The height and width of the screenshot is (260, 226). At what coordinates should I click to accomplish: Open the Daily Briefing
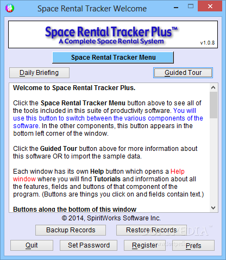39,73
